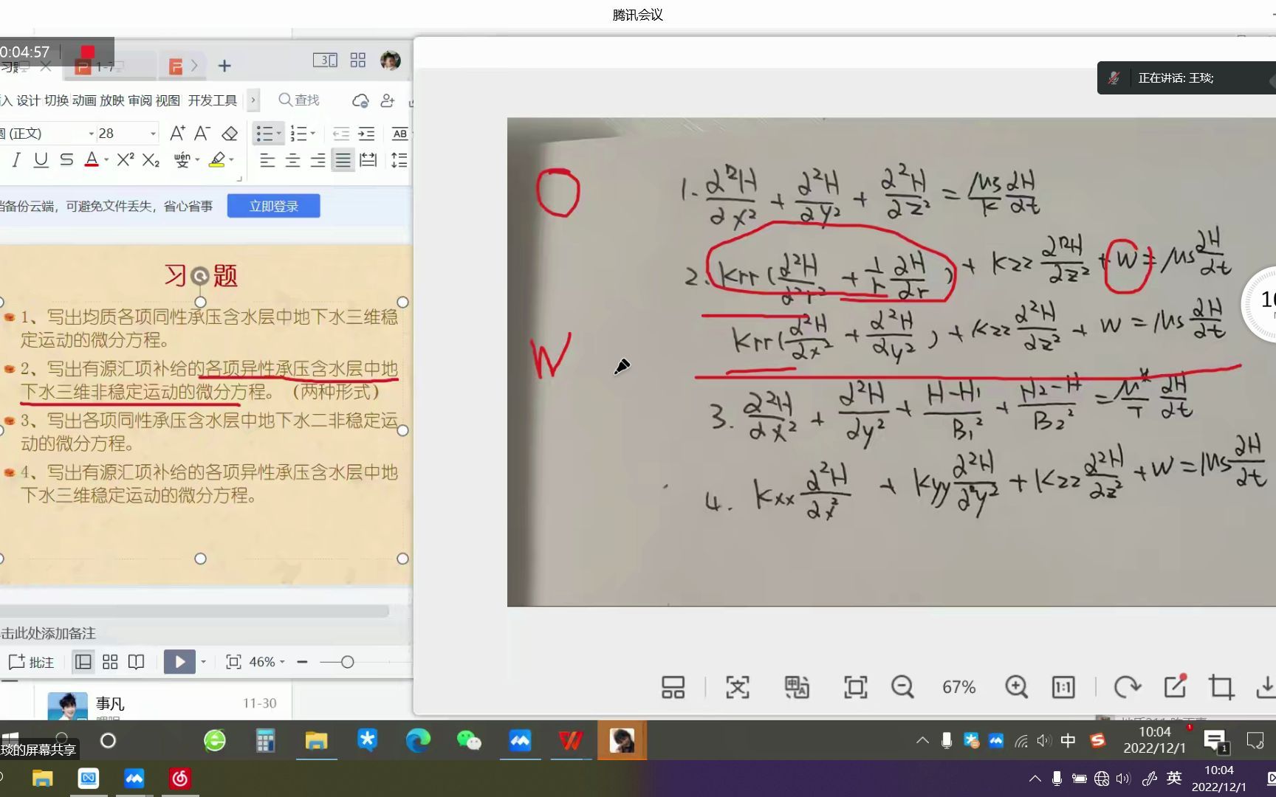Toggle strikethrough formatting
The width and height of the screenshot is (1276, 797).
tap(66, 159)
